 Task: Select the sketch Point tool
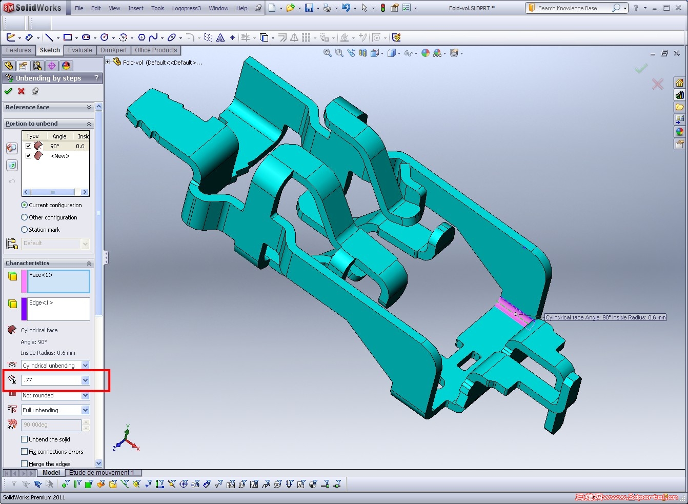coord(232,37)
